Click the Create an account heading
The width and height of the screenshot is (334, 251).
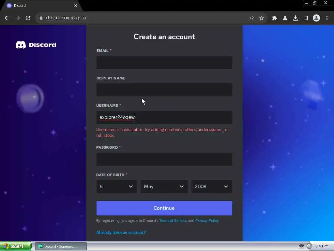[x=164, y=37]
